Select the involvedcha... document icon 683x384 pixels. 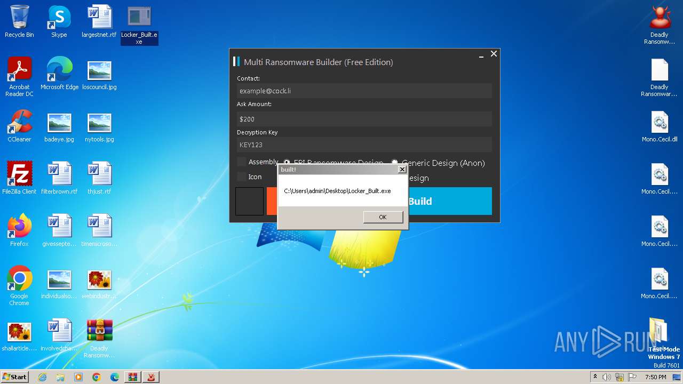59,336
